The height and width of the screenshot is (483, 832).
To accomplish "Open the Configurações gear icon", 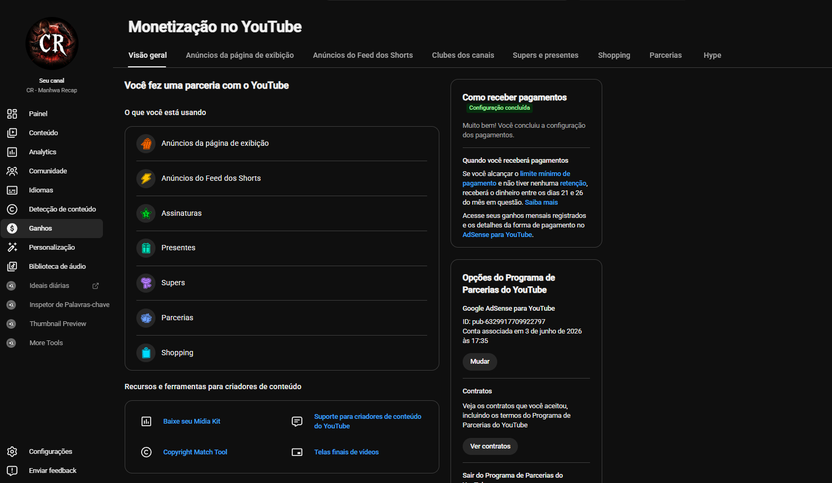I will (x=12, y=452).
